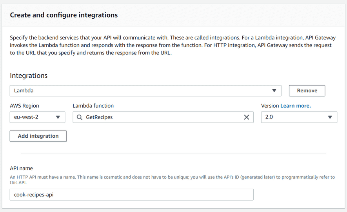Viewport: 347px width, 212px height.
Task: Click the Add integration button
Action: (38, 136)
